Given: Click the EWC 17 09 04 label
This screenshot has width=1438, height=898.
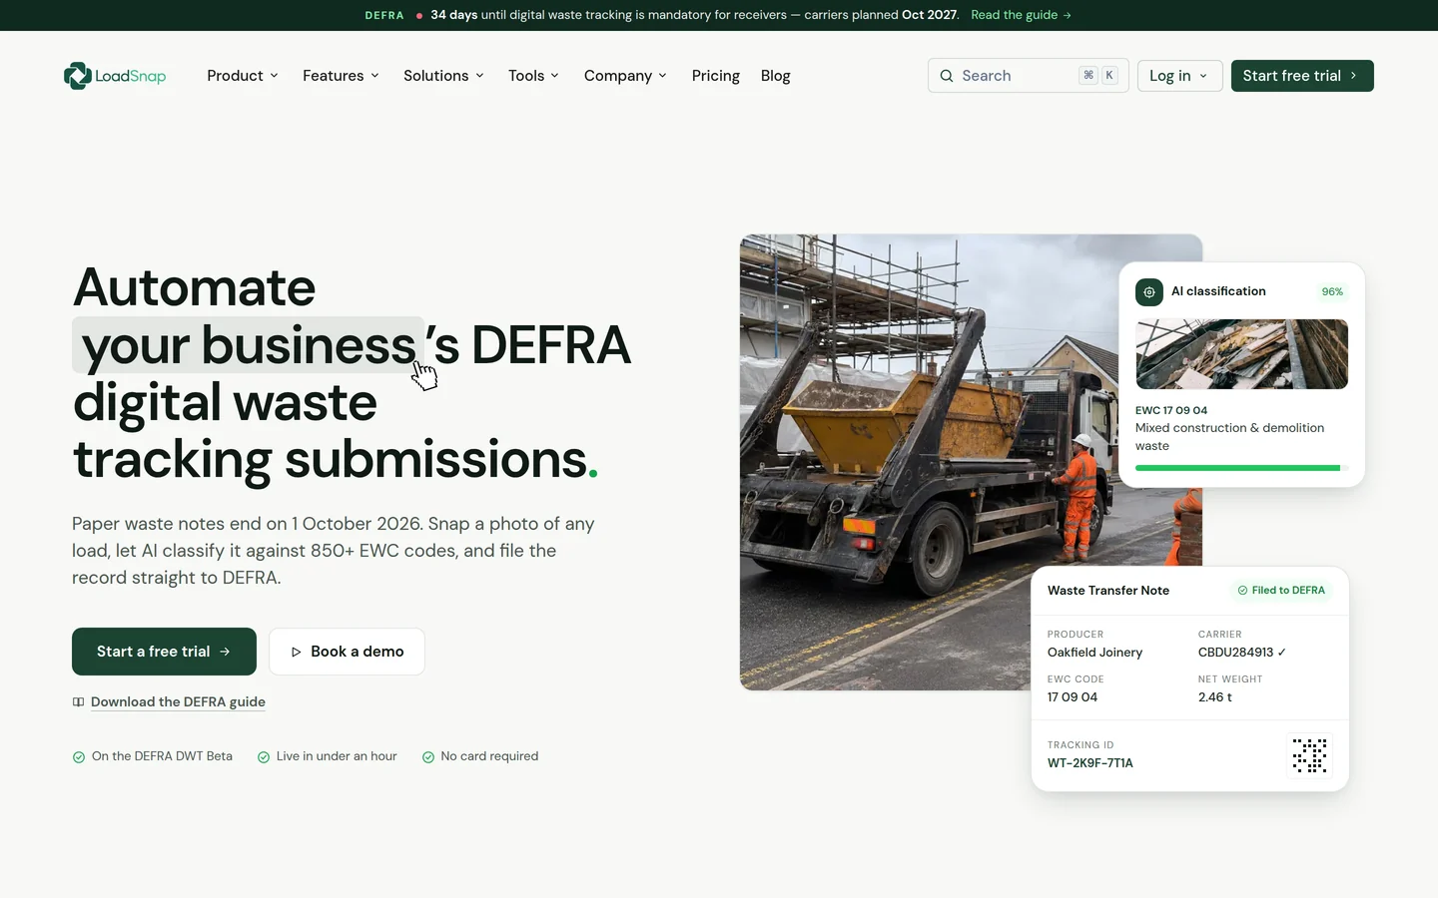Looking at the screenshot, I should [1171, 410].
